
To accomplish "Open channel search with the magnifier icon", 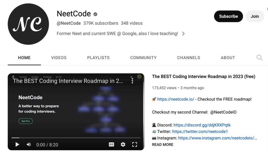I will pos(259,57).
